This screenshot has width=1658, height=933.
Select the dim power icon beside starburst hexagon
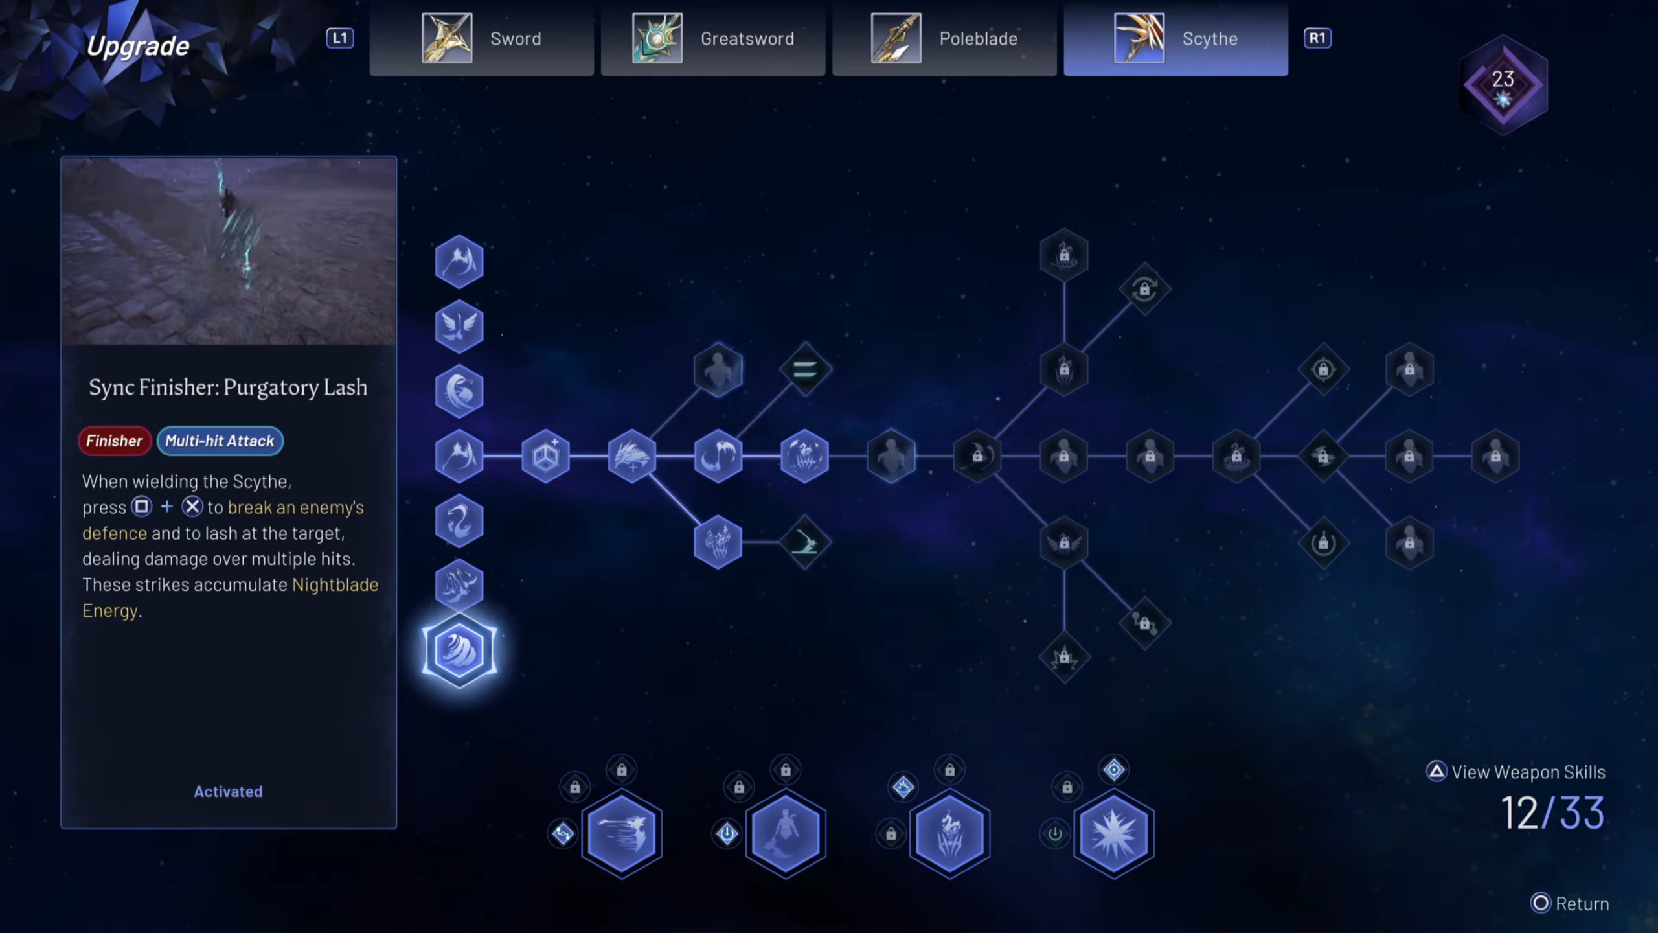click(x=1055, y=833)
